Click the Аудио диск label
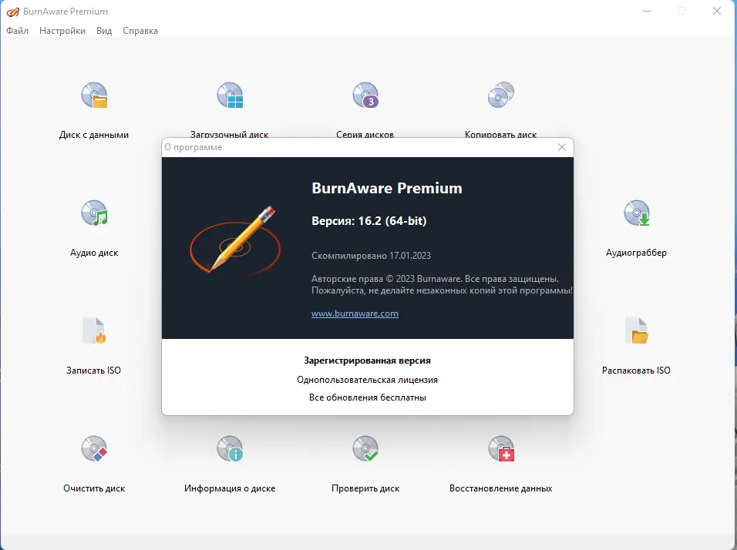This screenshot has width=737, height=550. click(94, 253)
